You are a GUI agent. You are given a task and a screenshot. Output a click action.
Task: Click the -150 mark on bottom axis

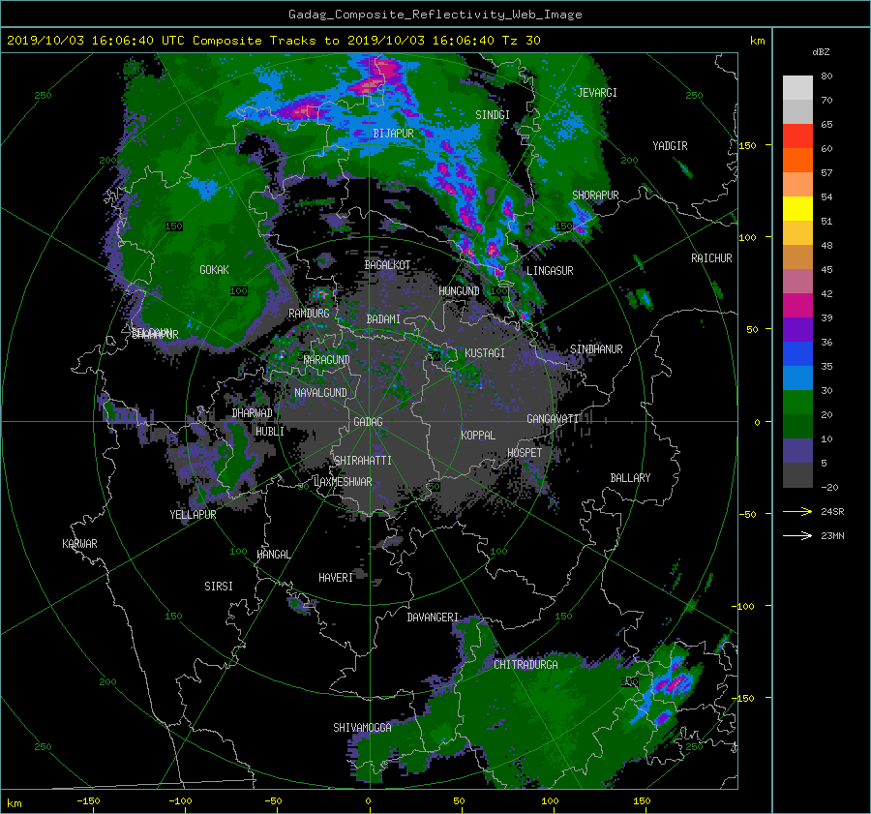coord(88,801)
